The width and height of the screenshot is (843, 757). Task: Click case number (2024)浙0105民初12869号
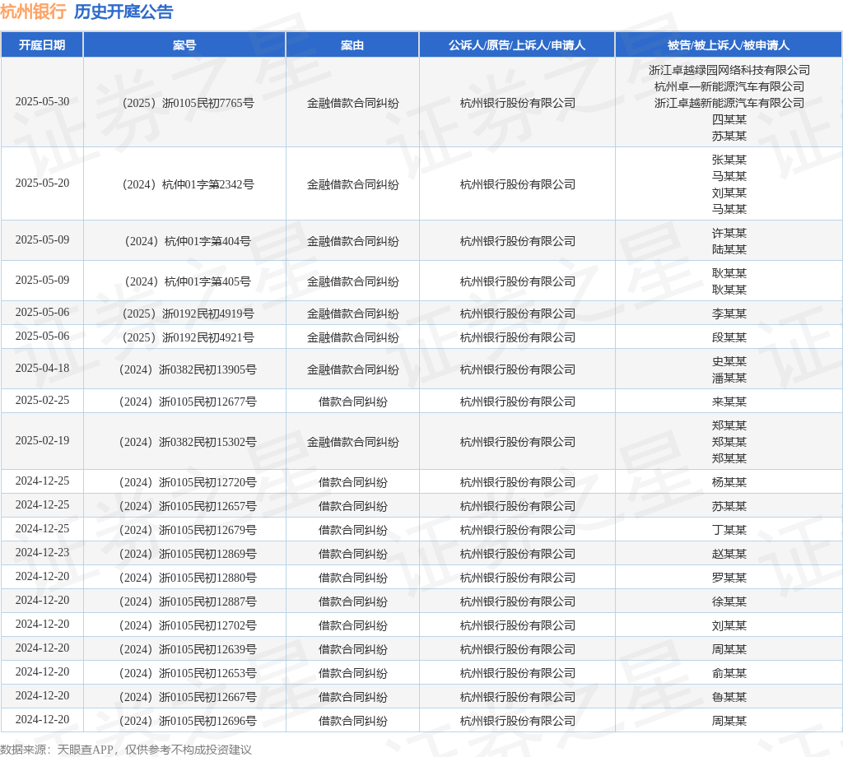point(188,554)
